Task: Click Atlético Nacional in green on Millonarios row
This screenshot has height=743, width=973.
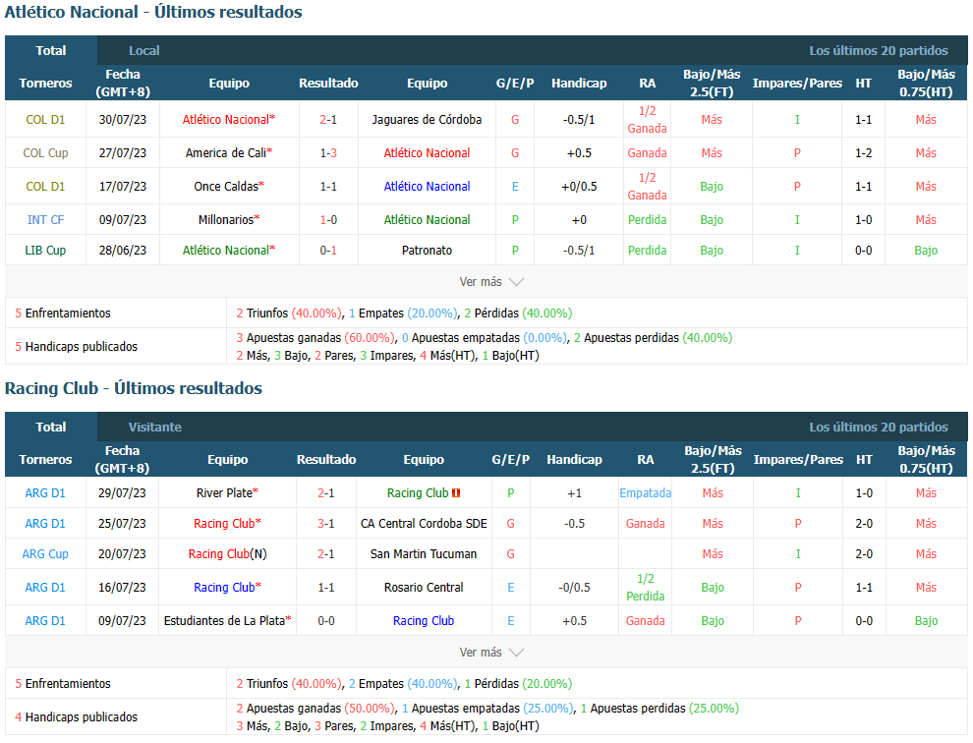Action: tap(427, 220)
